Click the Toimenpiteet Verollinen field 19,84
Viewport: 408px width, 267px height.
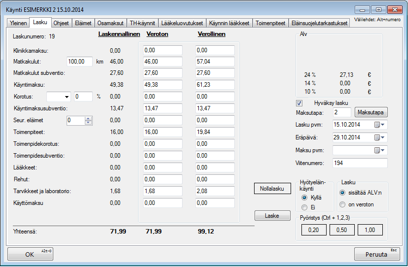pyautogui.click(x=215, y=132)
